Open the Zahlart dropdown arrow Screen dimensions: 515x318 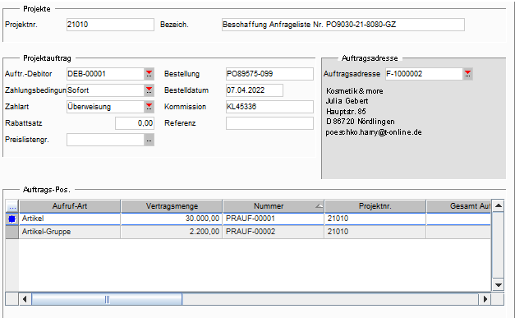[x=149, y=107]
